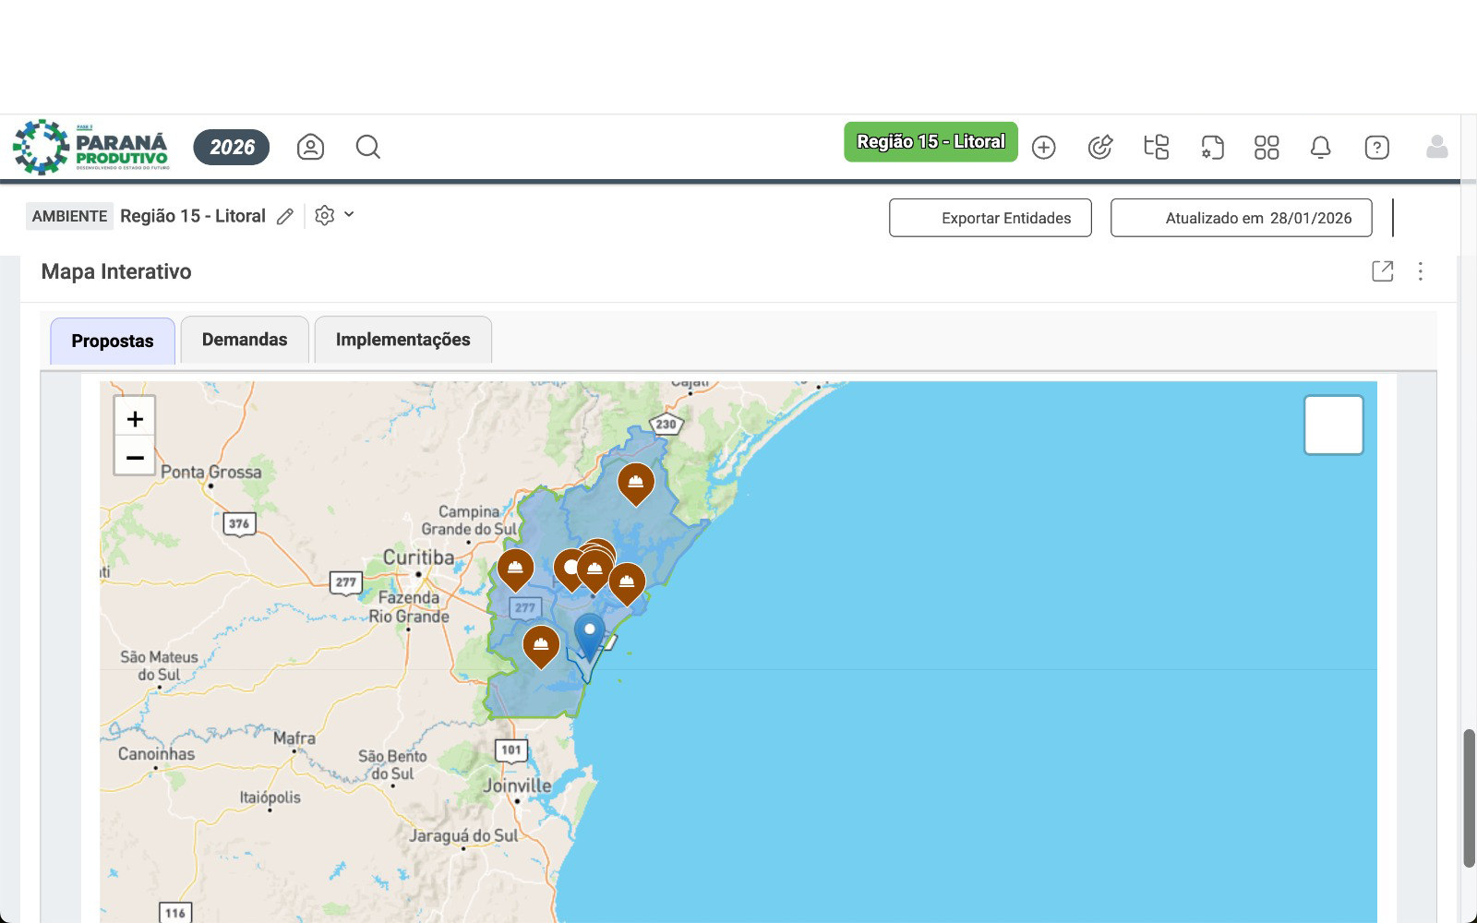The width and height of the screenshot is (1477, 923).
Task: Expand the gear settings dropdown
Action: (x=334, y=216)
